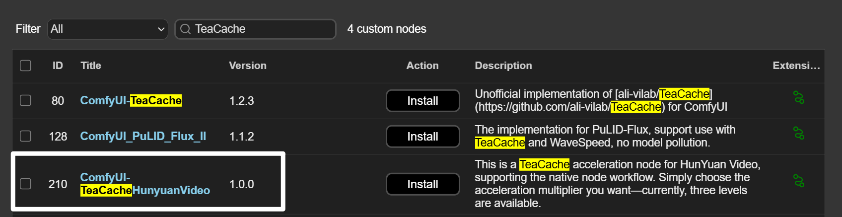This screenshot has height=217, width=842.
Task: Check the ComfyUI_PuLID_Flux_II row checkbox
Action: point(25,136)
